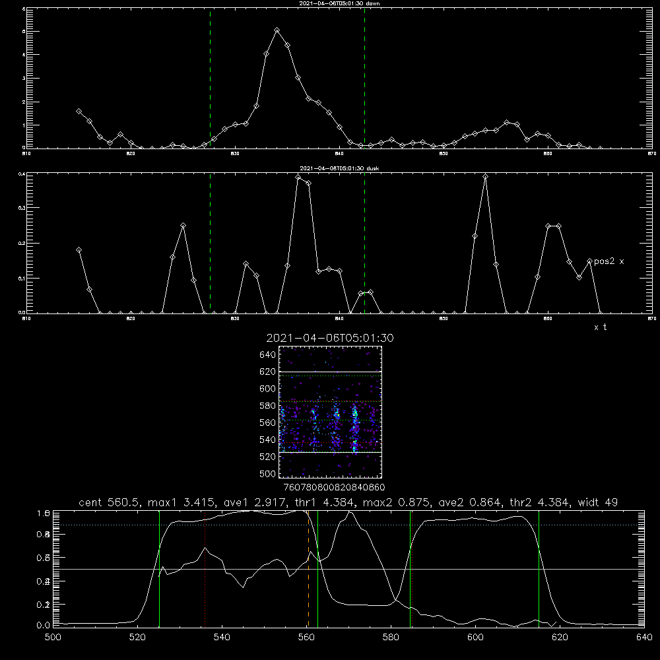The image size is (660, 660).
Task: Select the "pos2 x" label in the dusk plot
Action: tap(609, 261)
